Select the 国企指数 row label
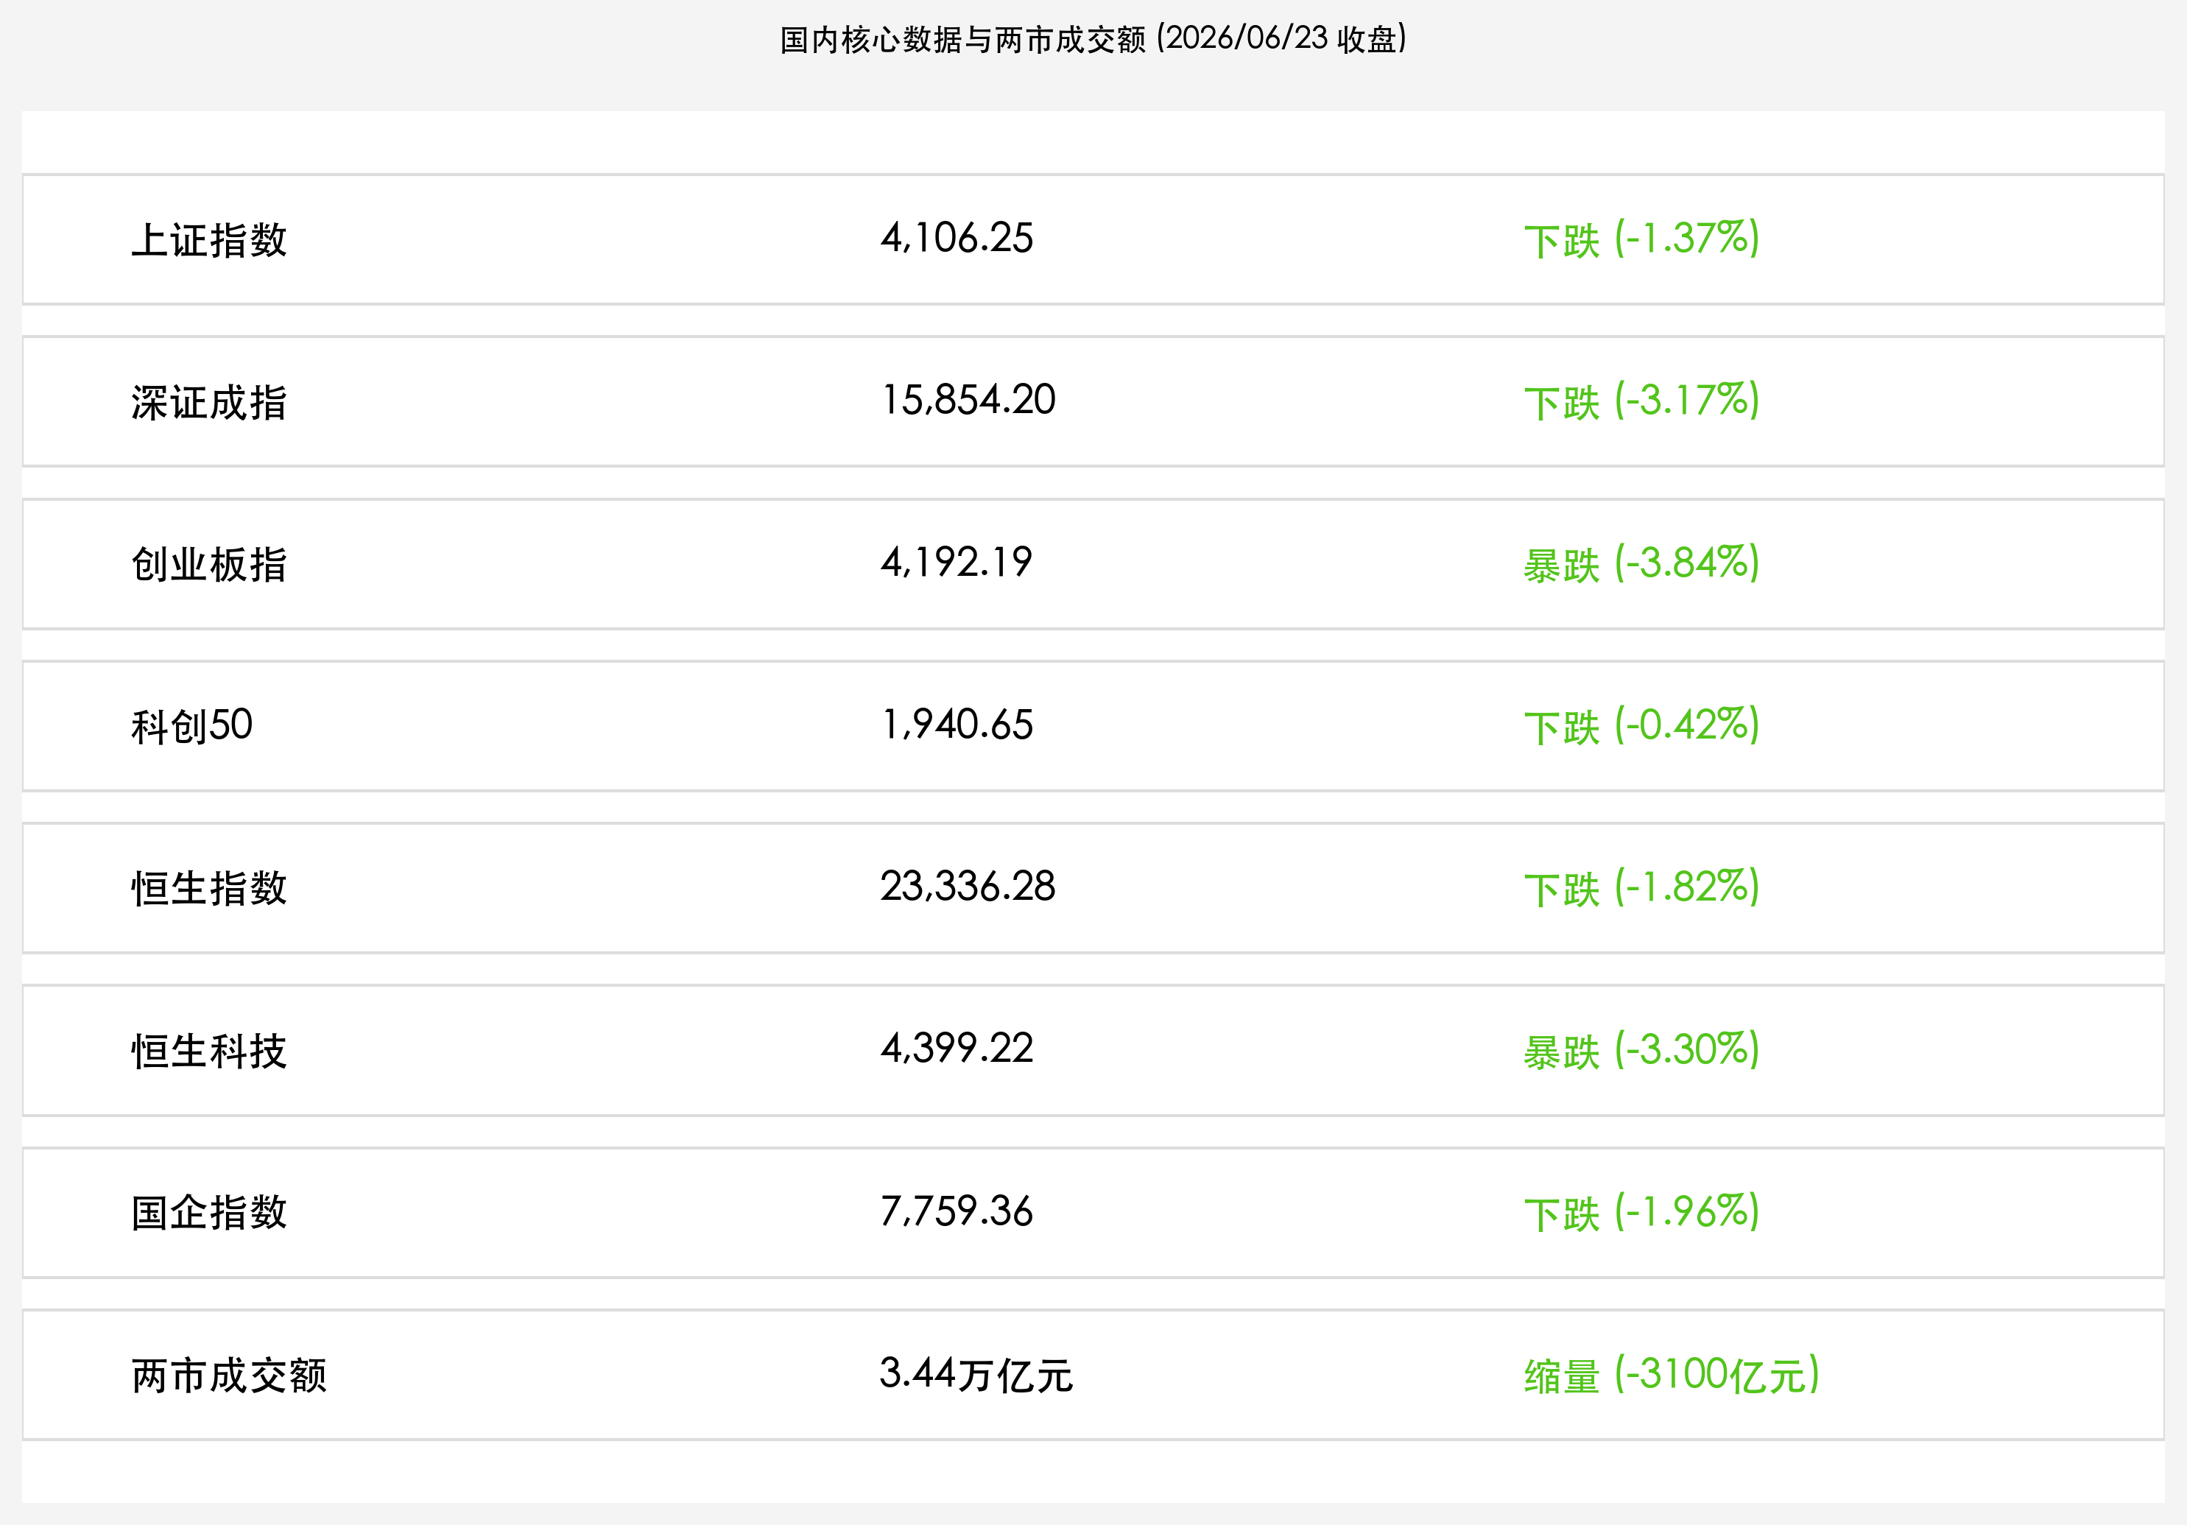Image resolution: width=2187 pixels, height=1525 pixels. [x=208, y=1213]
